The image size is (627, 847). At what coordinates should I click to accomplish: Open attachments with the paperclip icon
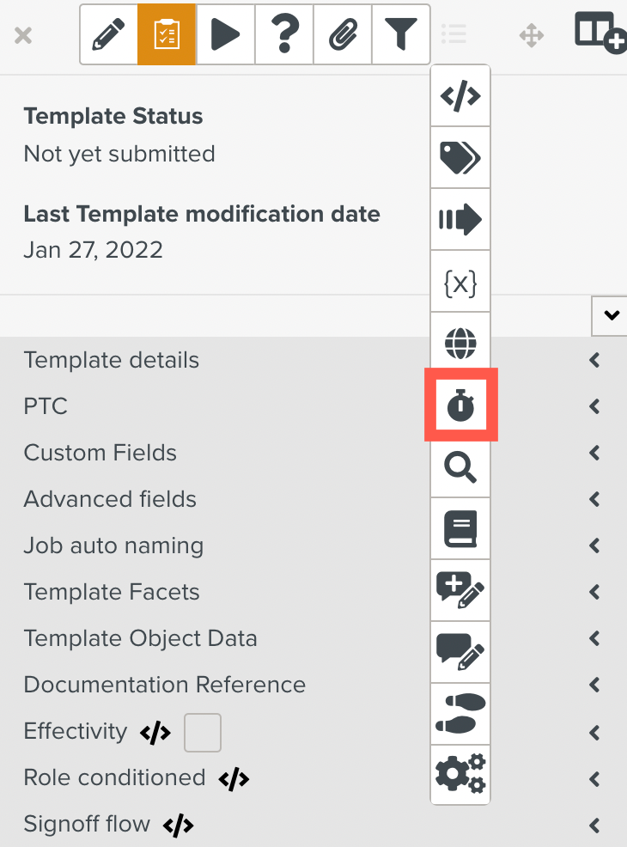tap(342, 34)
